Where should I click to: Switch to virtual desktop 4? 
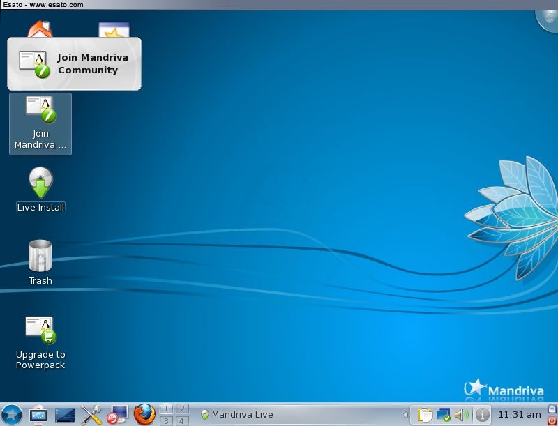182,420
